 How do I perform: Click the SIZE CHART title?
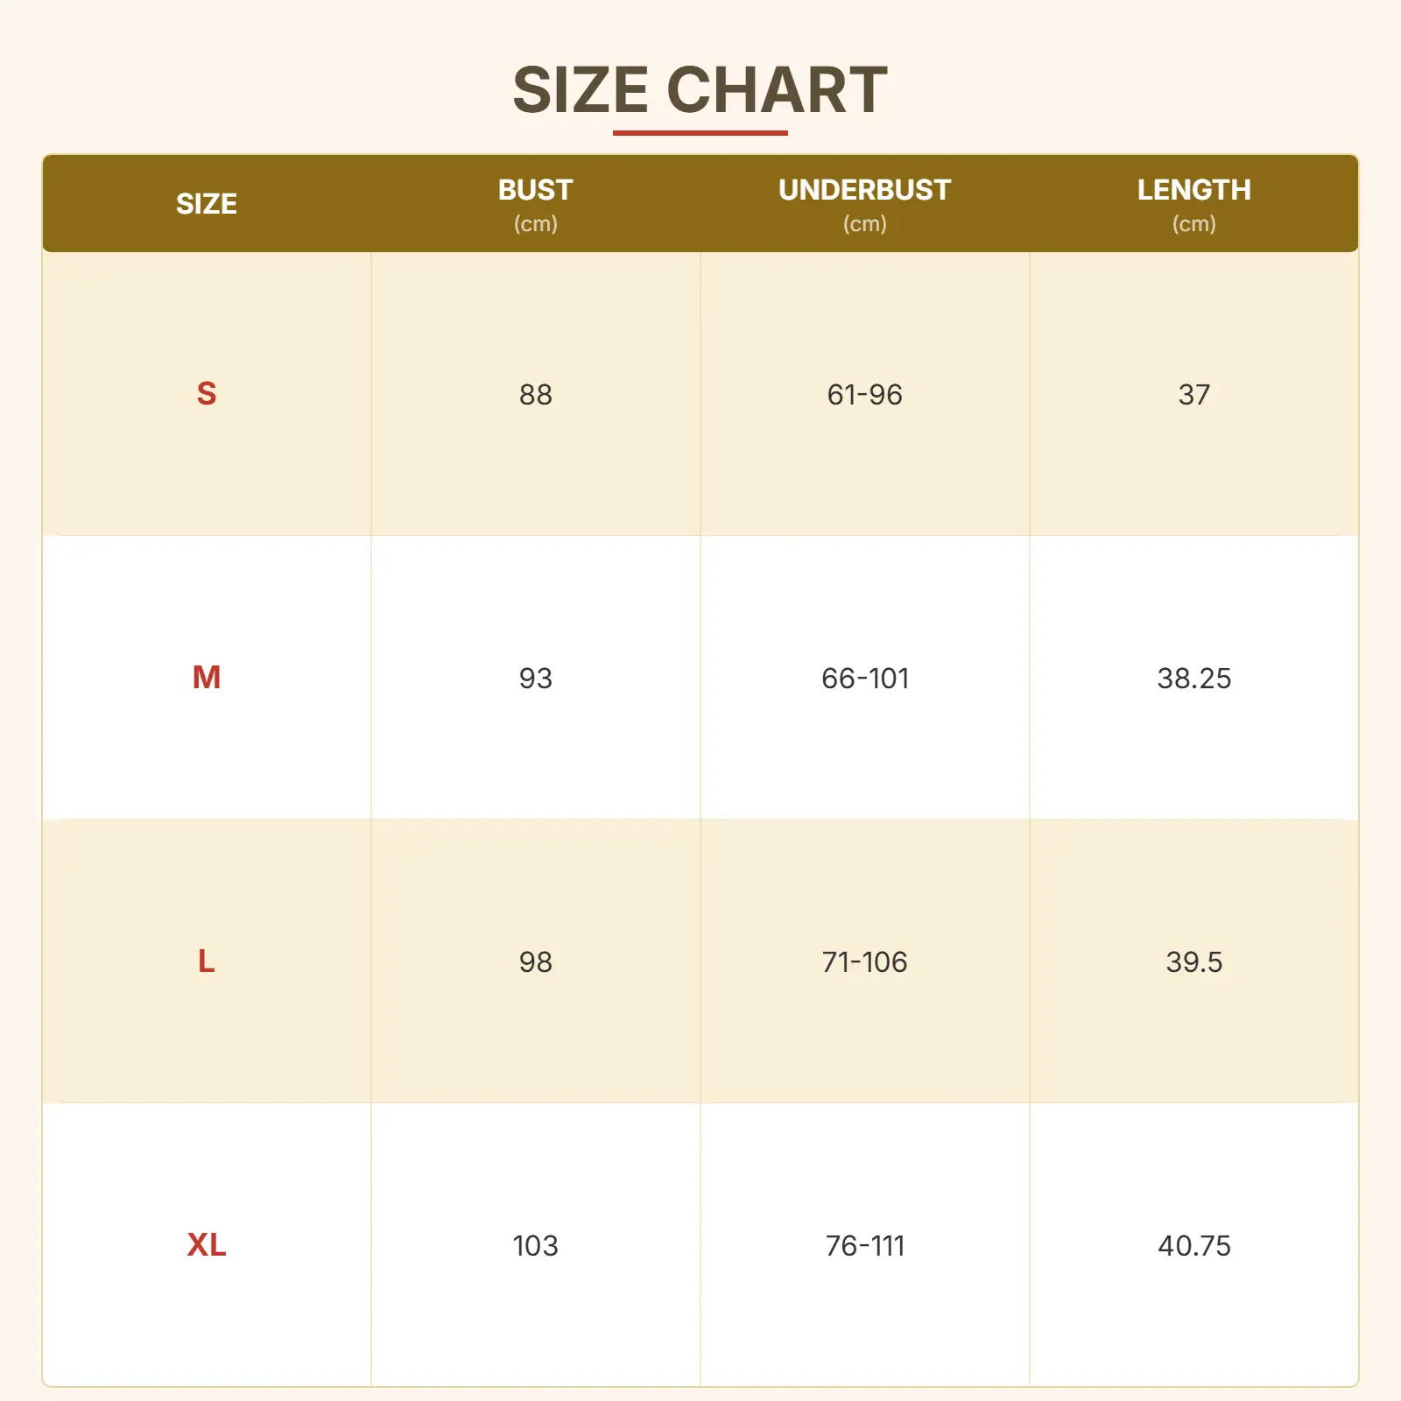[x=700, y=90]
